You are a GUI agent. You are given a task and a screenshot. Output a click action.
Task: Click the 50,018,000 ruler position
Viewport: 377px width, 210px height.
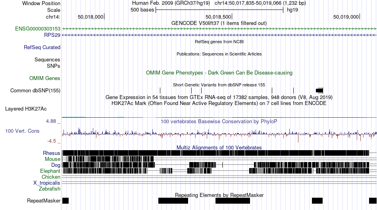click(x=90, y=17)
